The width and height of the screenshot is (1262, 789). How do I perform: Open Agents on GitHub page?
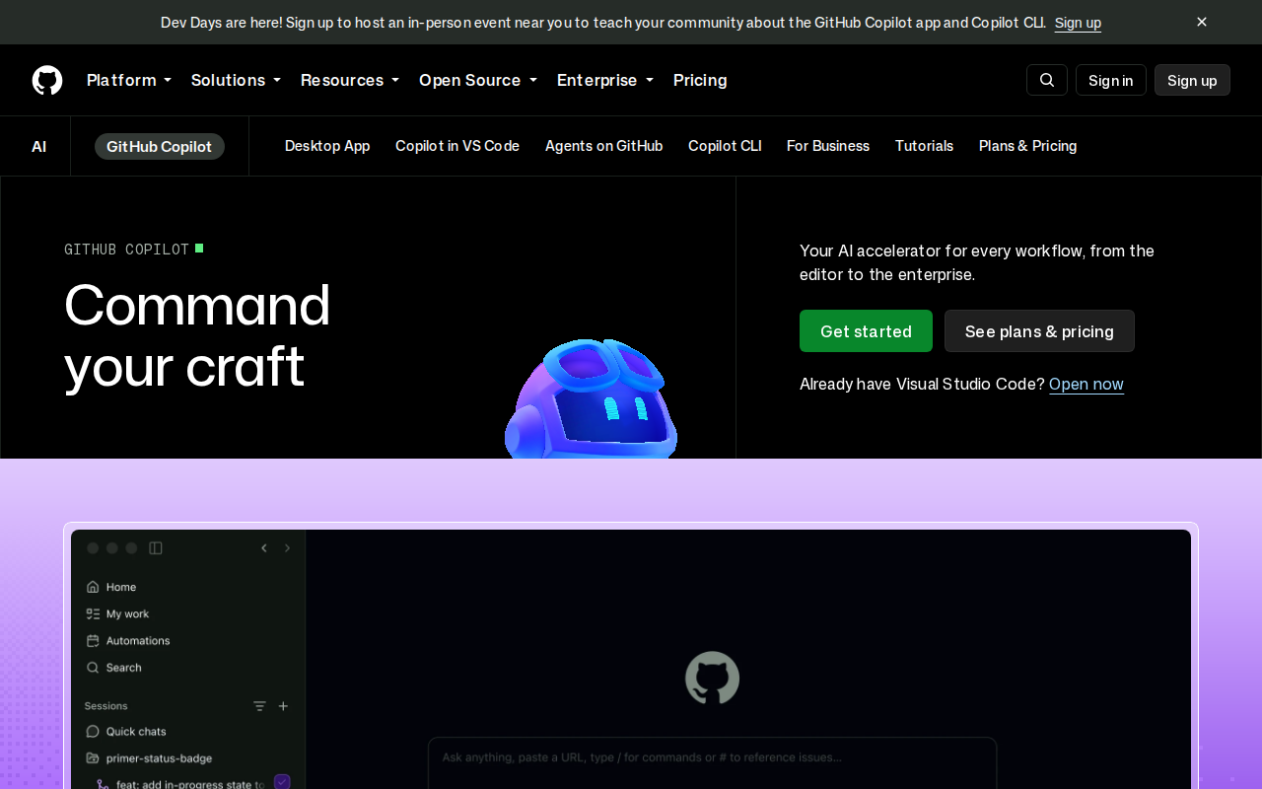pyautogui.click(x=603, y=146)
